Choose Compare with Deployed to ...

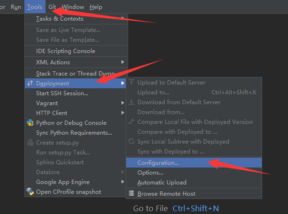point(194,132)
